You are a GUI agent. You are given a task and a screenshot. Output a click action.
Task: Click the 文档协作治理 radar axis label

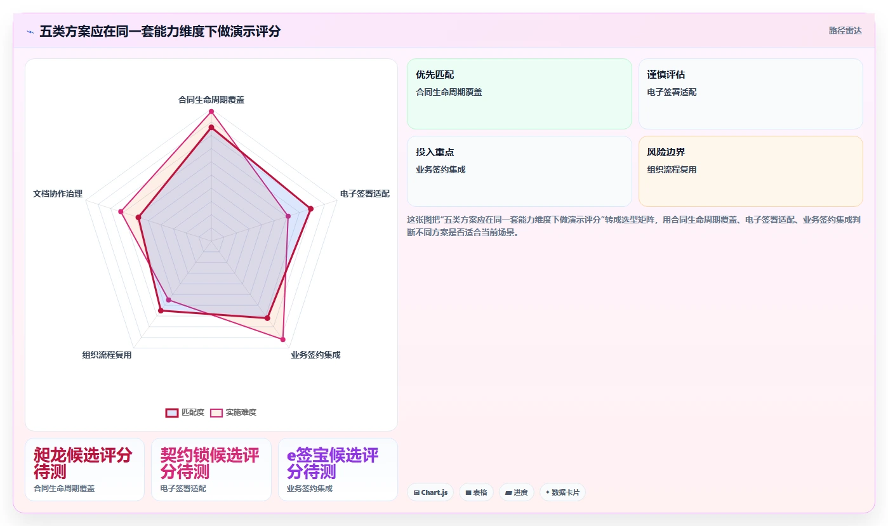tap(58, 194)
